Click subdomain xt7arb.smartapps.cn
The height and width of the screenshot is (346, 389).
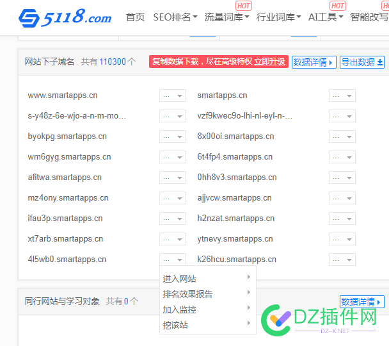[65, 239]
